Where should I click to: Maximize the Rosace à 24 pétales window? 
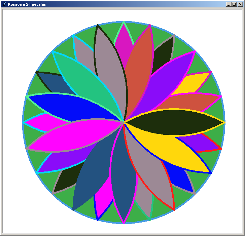point(234,4)
